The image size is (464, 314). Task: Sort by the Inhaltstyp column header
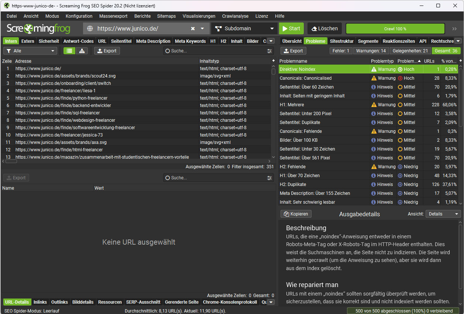click(x=235, y=61)
